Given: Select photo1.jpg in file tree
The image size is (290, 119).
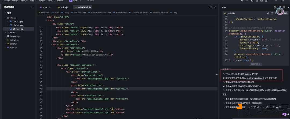Looking at the screenshot, I should [x=18, y=21].
